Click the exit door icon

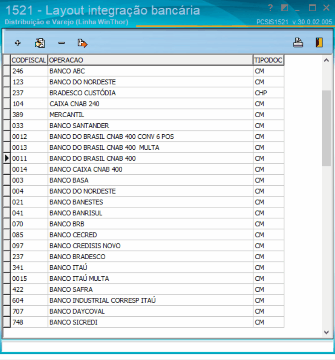click(x=319, y=43)
